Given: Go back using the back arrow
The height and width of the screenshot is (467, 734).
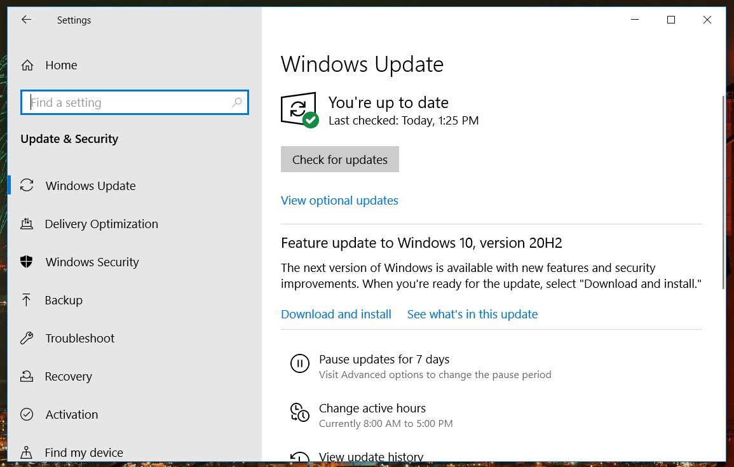Looking at the screenshot, I should (26, 20).
